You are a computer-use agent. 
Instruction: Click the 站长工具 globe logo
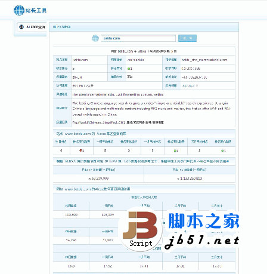19,10
